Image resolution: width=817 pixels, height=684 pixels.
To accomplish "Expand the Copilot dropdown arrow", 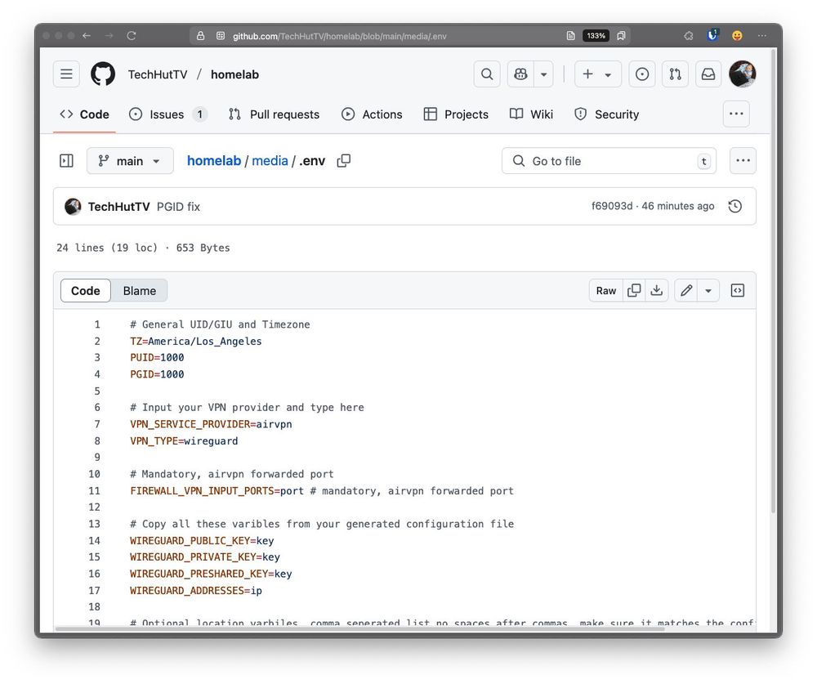I will pos(543,74).
